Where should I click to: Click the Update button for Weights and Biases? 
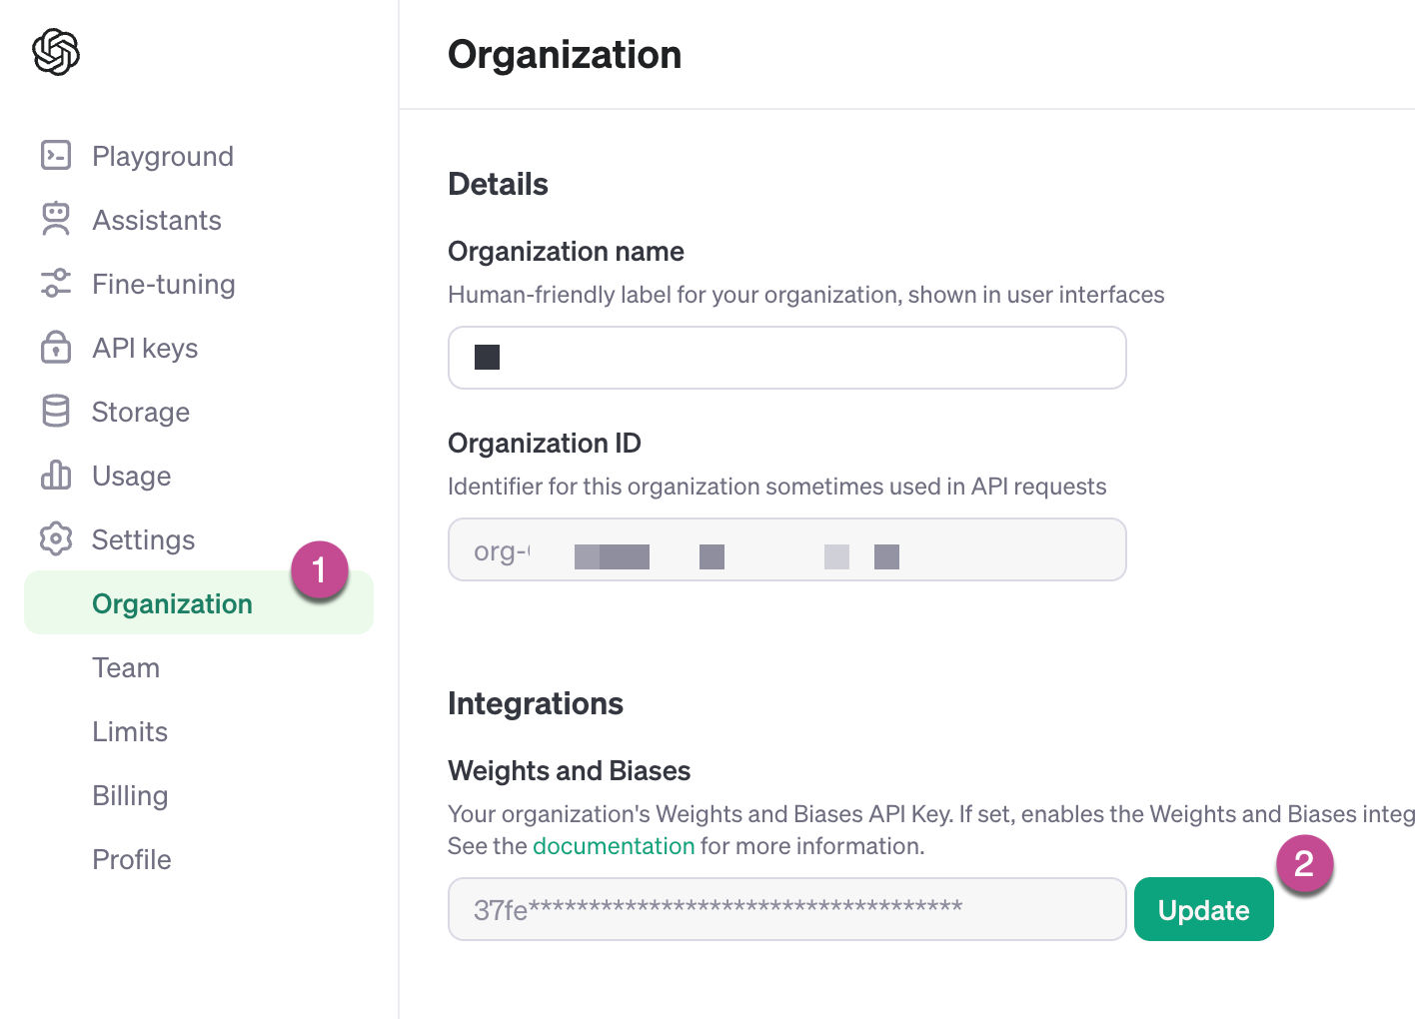pyautogui.click(x=1203, y=909)
